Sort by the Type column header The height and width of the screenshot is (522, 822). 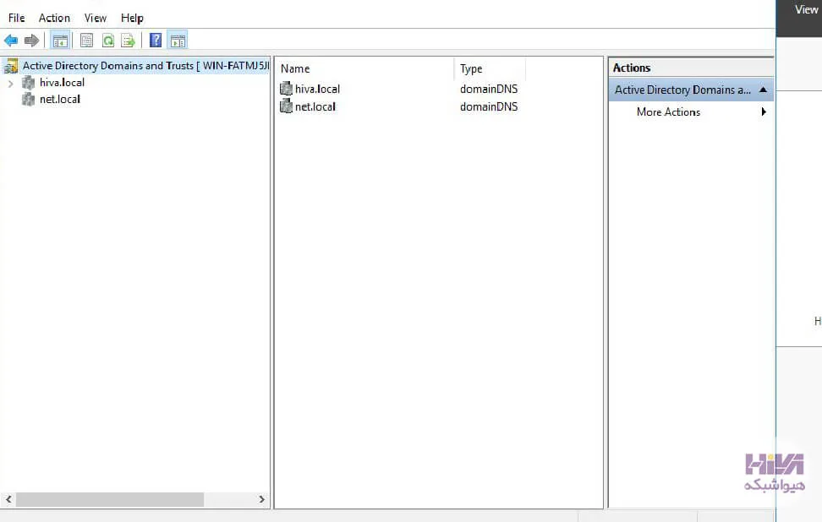(x=490, y=68)
